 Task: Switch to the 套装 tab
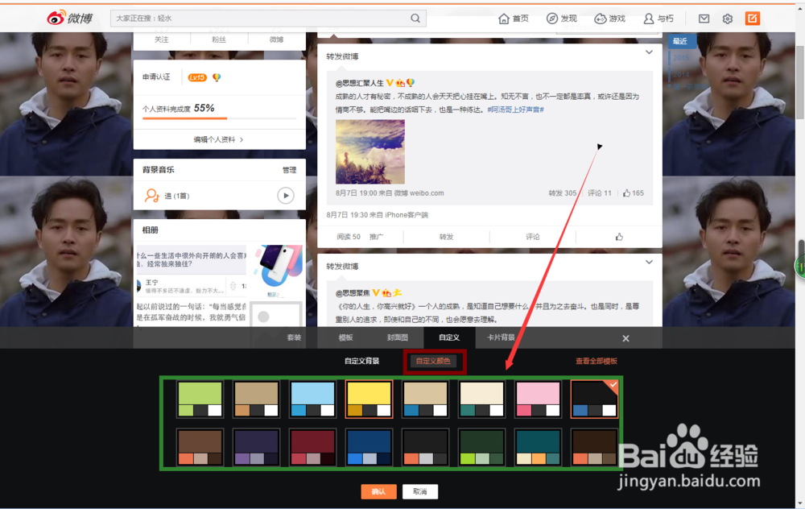point(294,337)
